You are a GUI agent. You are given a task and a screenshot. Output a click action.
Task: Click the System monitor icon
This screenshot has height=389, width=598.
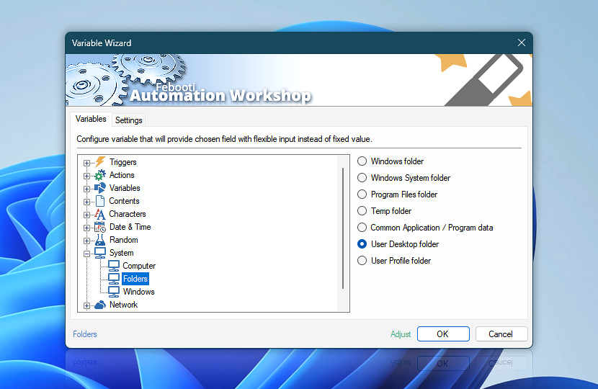100,253
